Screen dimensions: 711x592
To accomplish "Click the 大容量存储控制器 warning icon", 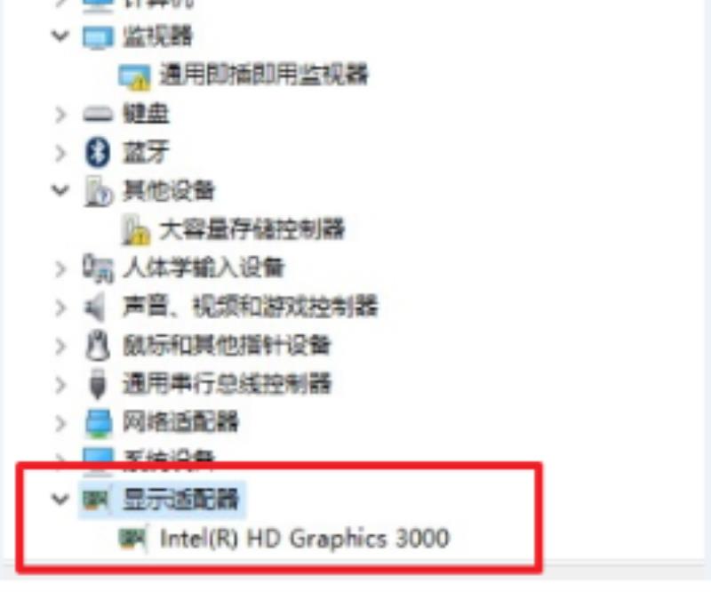I will coord(135,229).
